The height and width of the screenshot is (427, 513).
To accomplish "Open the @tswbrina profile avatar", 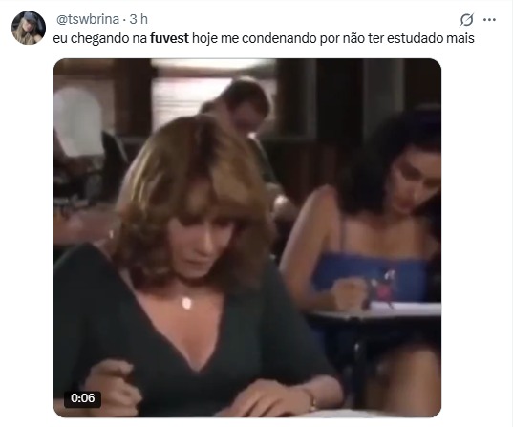I will [x=29, y=28].
